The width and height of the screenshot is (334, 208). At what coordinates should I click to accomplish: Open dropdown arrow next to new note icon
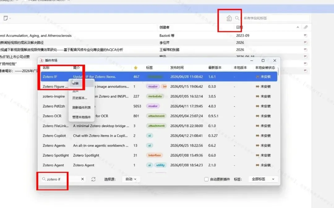[x=10, y=18]
